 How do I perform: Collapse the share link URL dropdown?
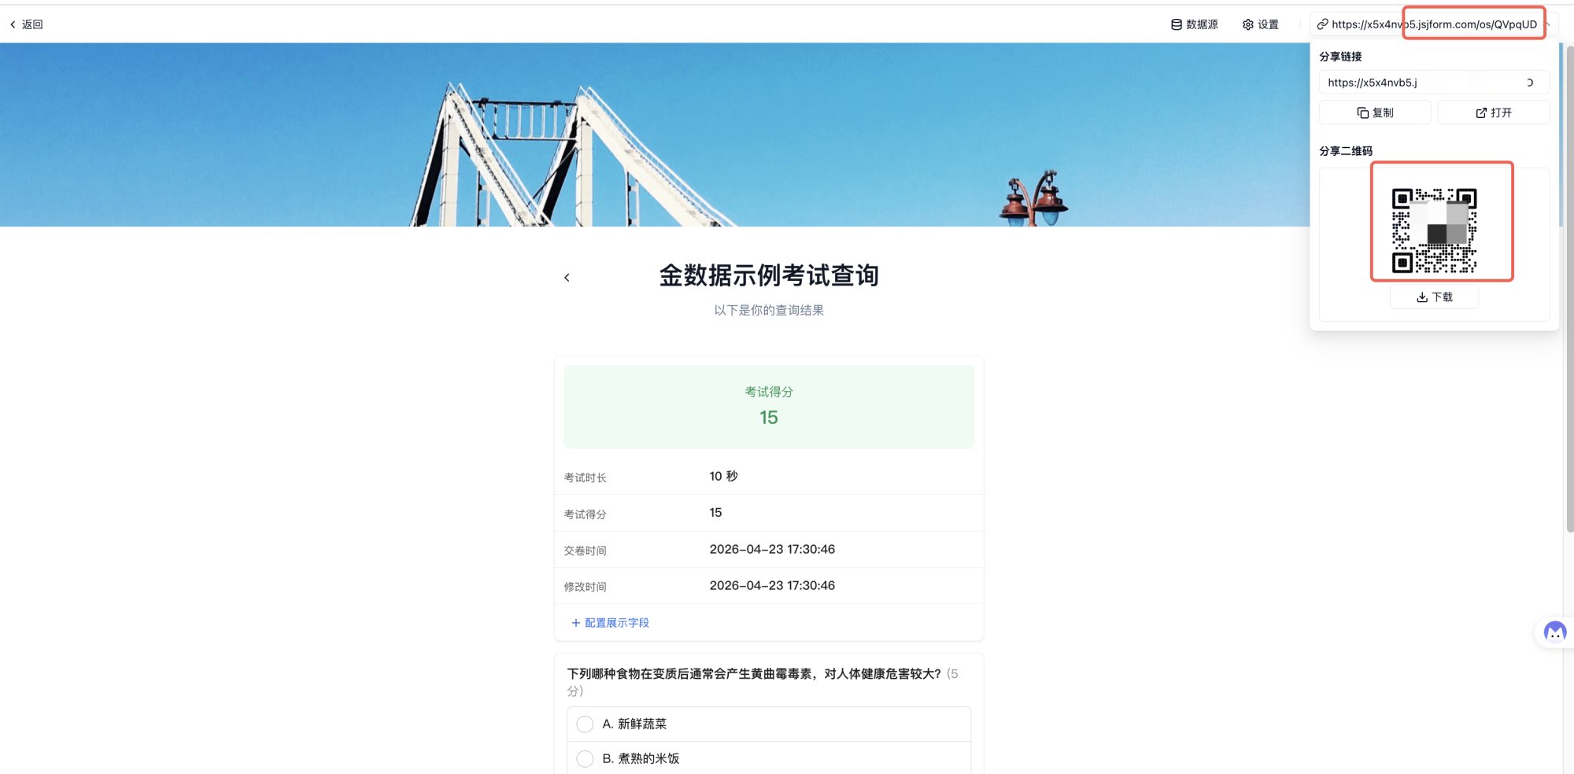[1548, 24]
